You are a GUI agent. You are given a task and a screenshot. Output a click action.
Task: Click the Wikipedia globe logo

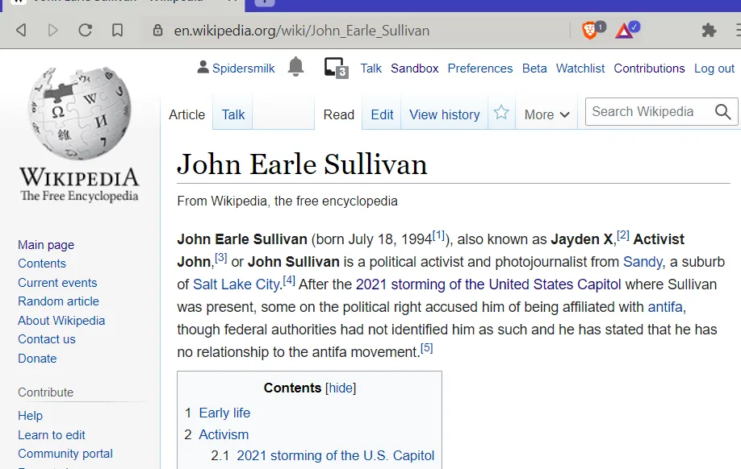point(79,113)
